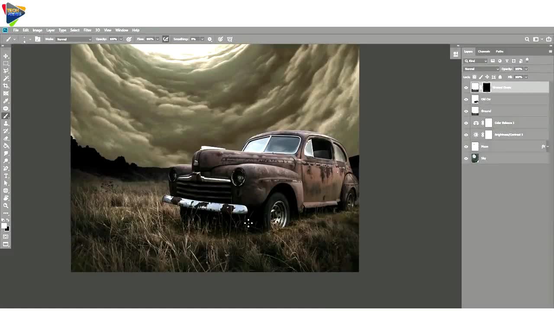554x311 pixels.
Task: Select the Eyedropper tool
Action: click(x=6, y=101)
